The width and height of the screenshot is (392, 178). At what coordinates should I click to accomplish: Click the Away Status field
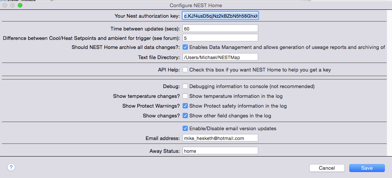pyautogui.click(x=220, y=151)
